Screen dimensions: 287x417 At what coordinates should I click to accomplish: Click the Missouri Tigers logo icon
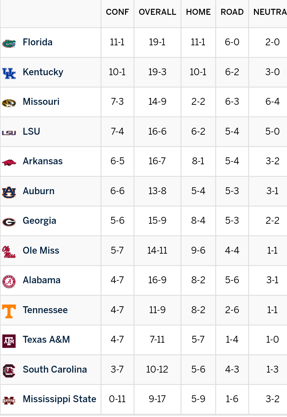(x=9, y=103)
